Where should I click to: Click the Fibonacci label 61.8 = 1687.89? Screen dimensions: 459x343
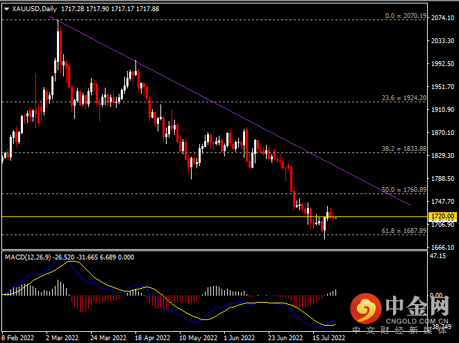[x=404, y=231]
